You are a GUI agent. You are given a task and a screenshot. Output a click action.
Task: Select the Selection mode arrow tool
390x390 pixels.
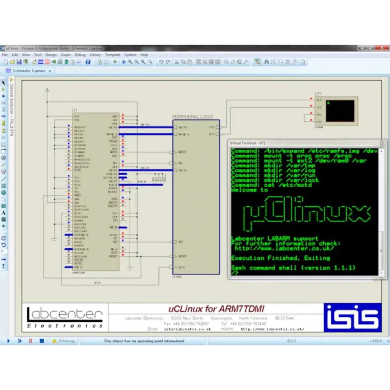point(3,83)
